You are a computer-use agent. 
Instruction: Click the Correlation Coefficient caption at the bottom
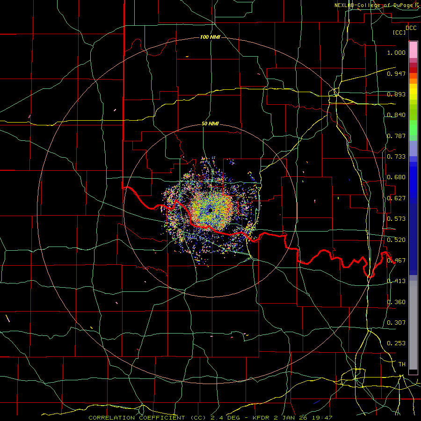[210, 418]
